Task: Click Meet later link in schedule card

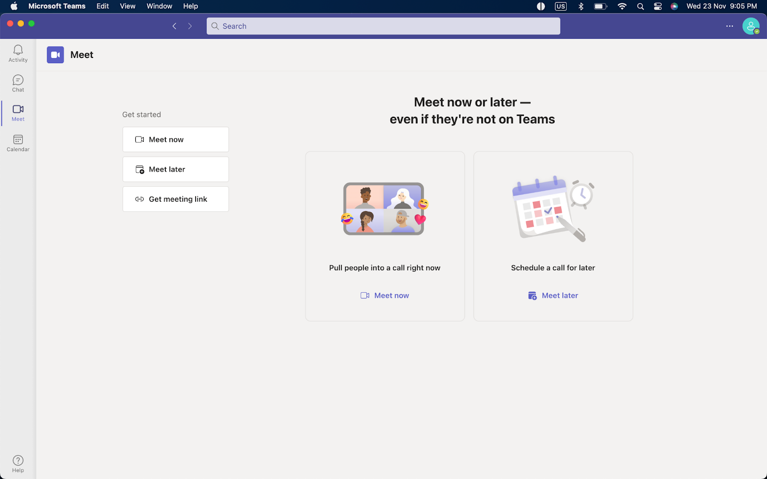Action: coord(553,296)
